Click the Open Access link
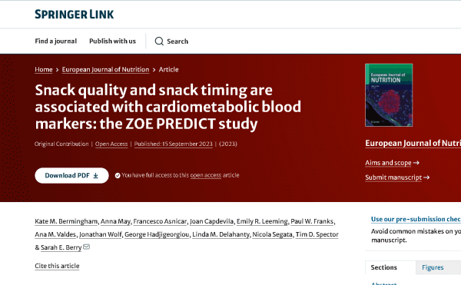Image resolution: width=461 pixels, height=285 pixels. tap(111, 144)
